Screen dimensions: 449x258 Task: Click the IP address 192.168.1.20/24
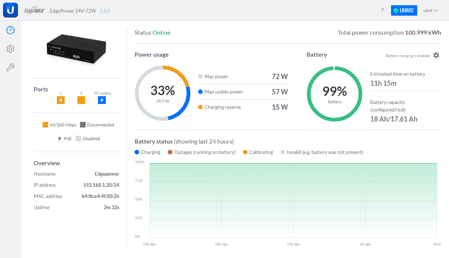[x=101, y=185]
